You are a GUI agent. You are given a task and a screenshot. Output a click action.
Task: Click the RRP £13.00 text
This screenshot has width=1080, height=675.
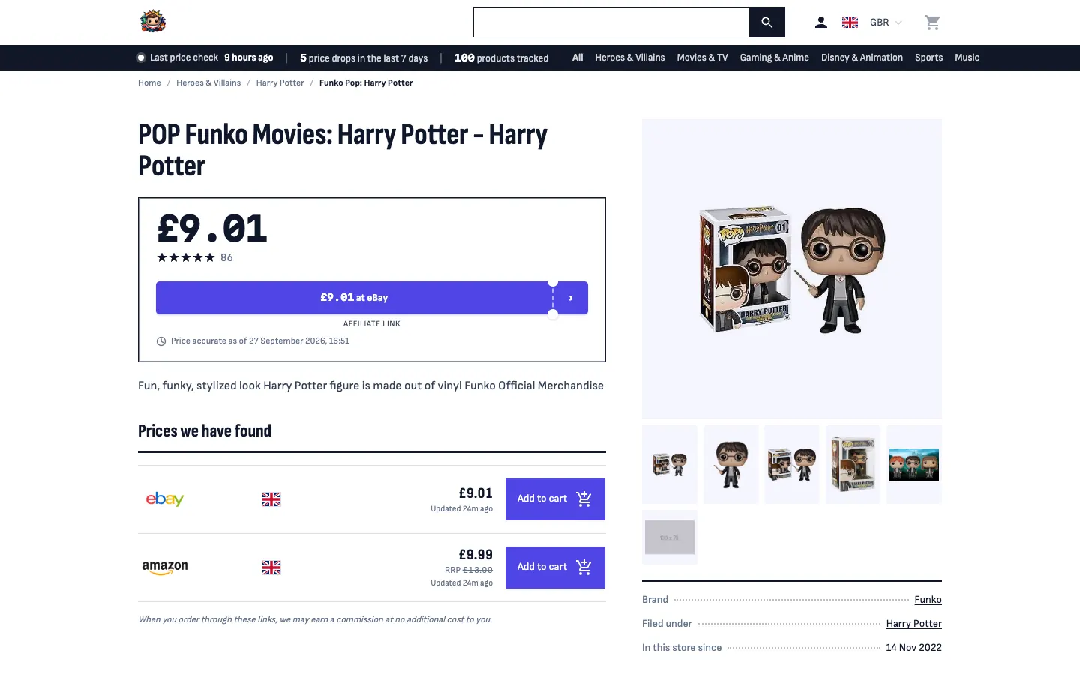click(x=469, y=570)
